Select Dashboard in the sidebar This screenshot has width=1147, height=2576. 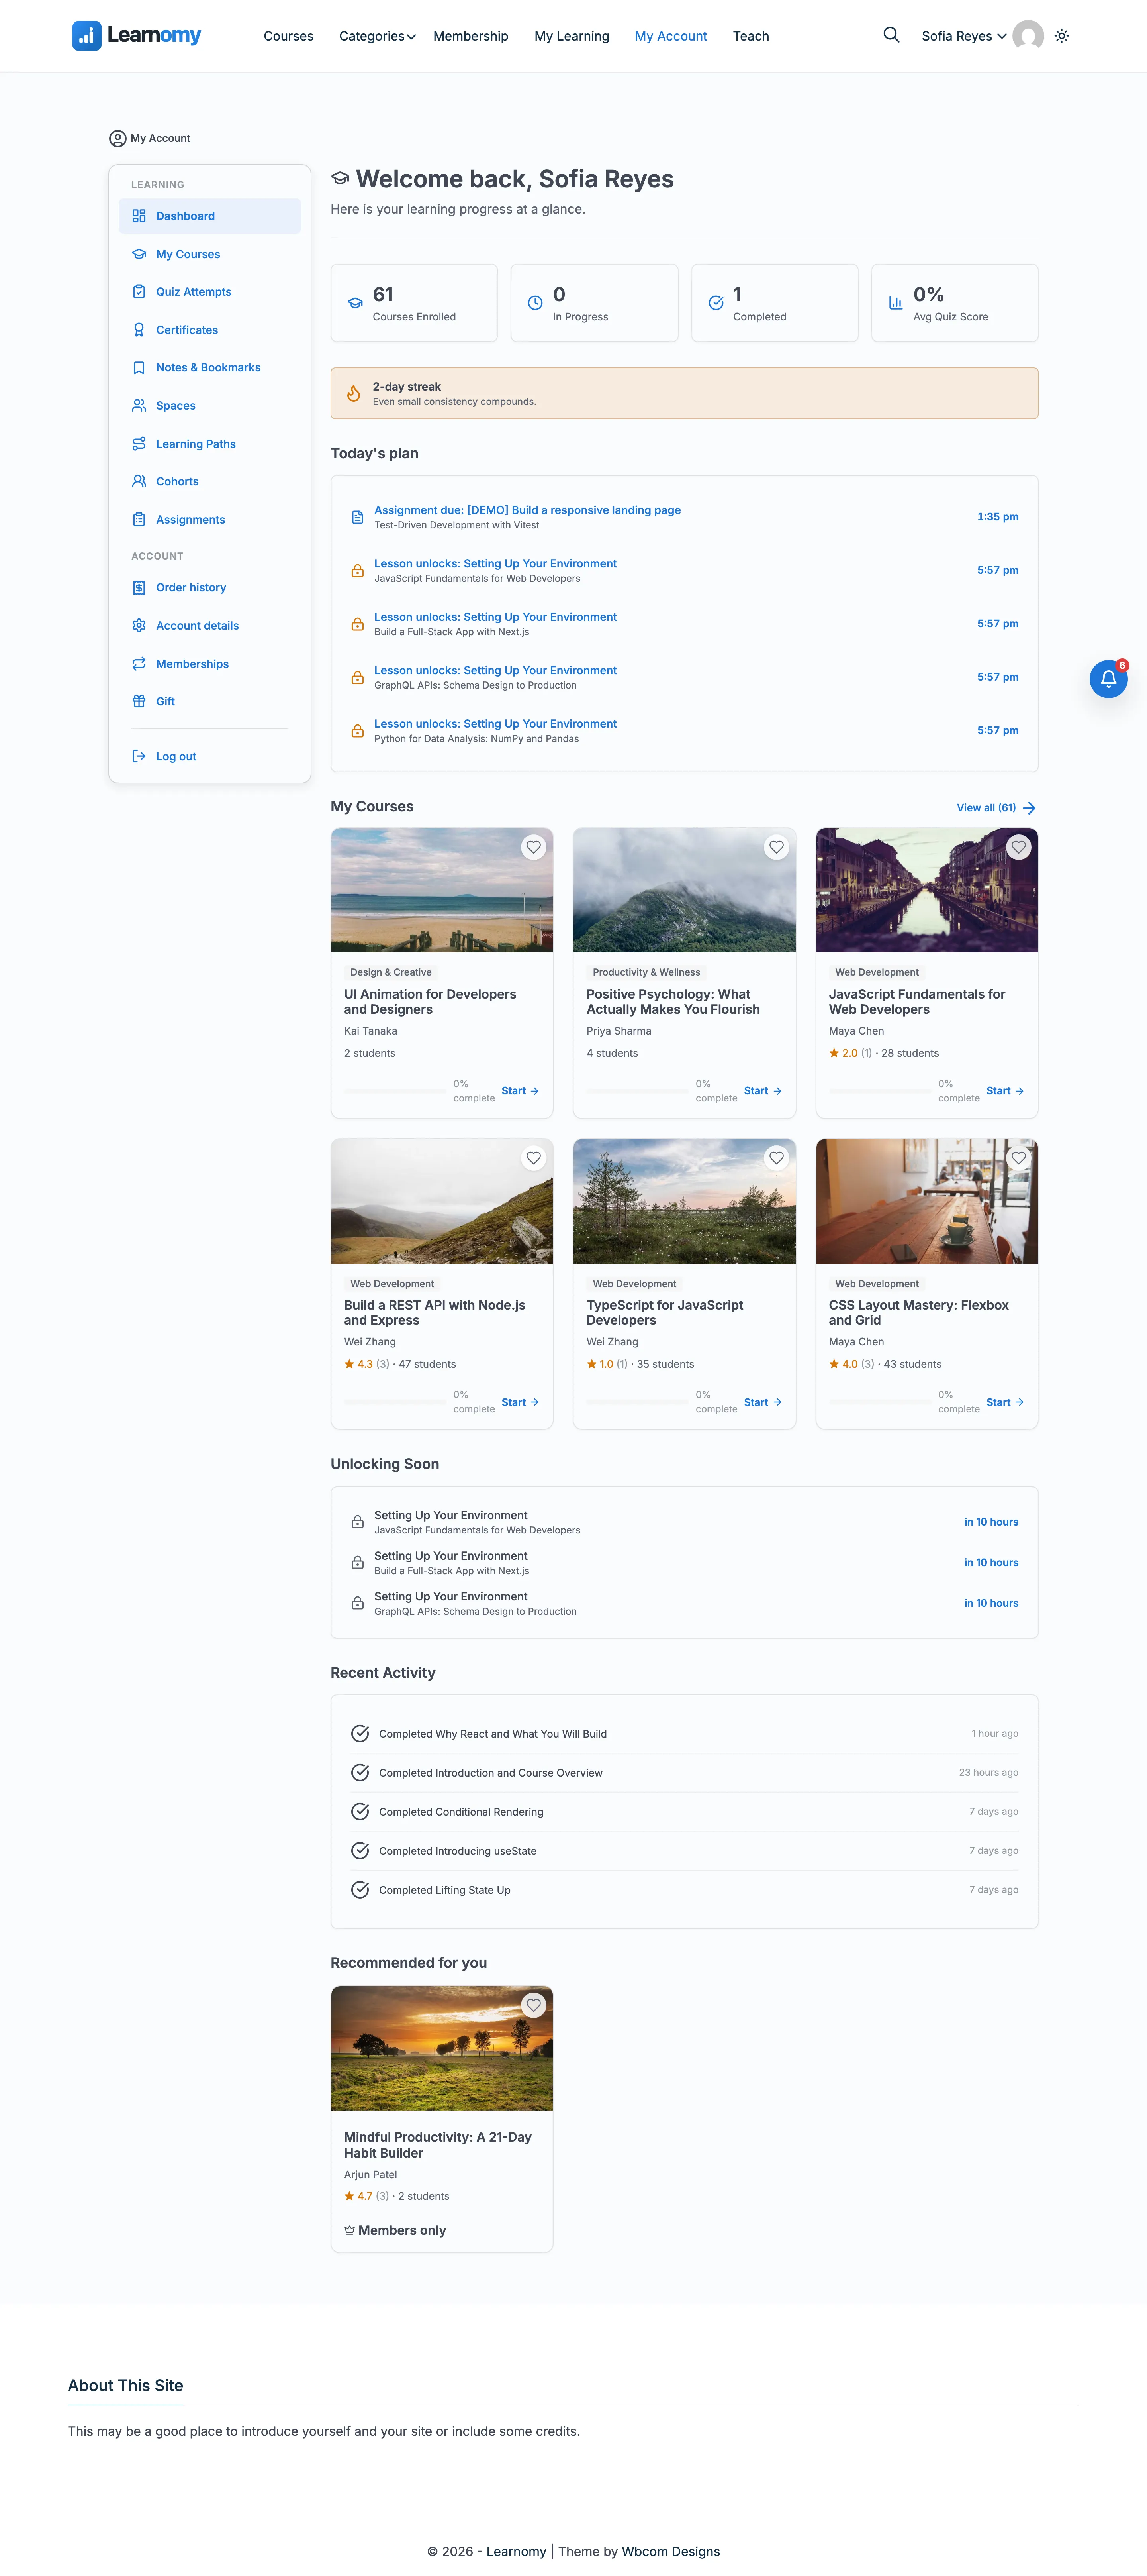[x=210, y=216]
